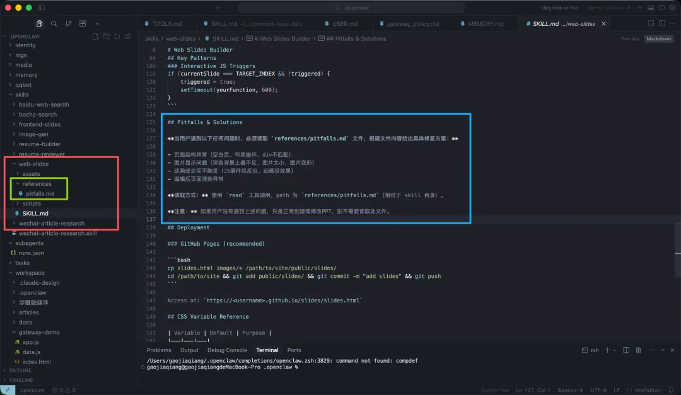Open the terminal launch profile dropdown arrow
The width and height of the screenshot is (681, 395).
pos(614,350)
